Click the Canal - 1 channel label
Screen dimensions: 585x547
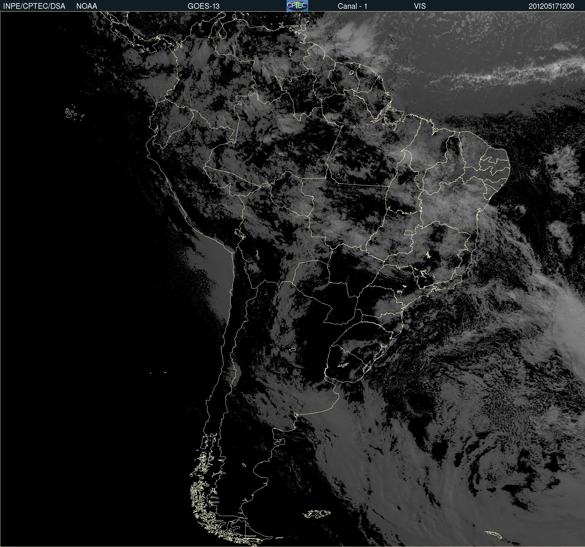coord(352,6)
